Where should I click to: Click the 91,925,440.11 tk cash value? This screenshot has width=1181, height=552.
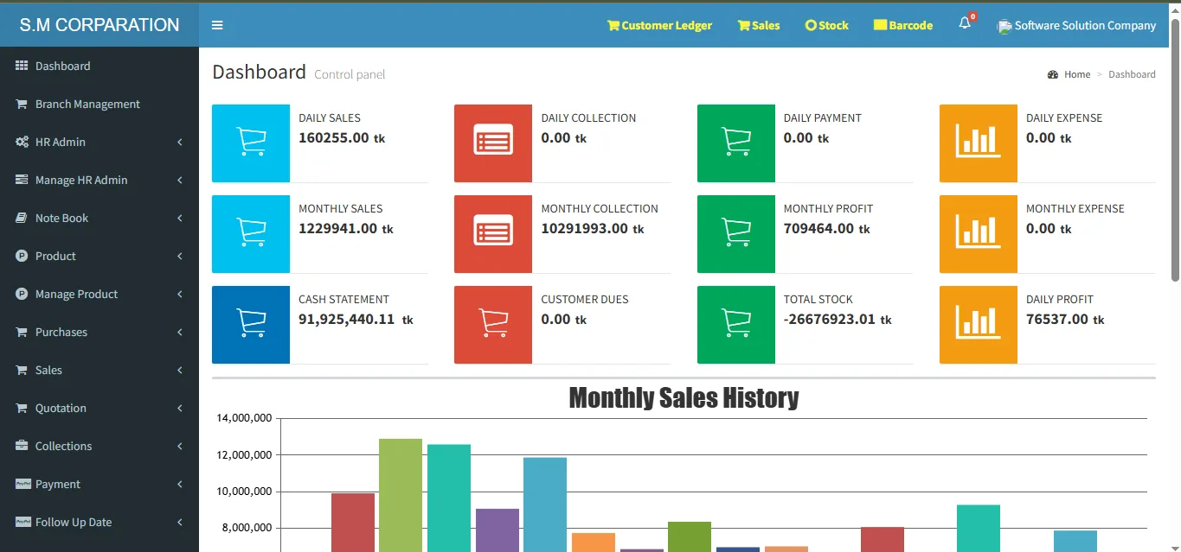tap(356, 319)
